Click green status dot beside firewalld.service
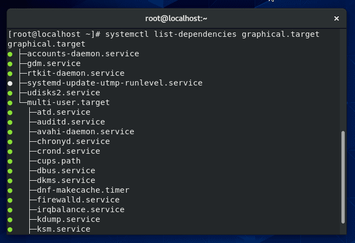This screenshot has height=243, width=355. tap(10, 200)
